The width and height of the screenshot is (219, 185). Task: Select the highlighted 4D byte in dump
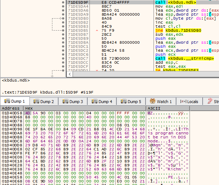coord(28,113)
